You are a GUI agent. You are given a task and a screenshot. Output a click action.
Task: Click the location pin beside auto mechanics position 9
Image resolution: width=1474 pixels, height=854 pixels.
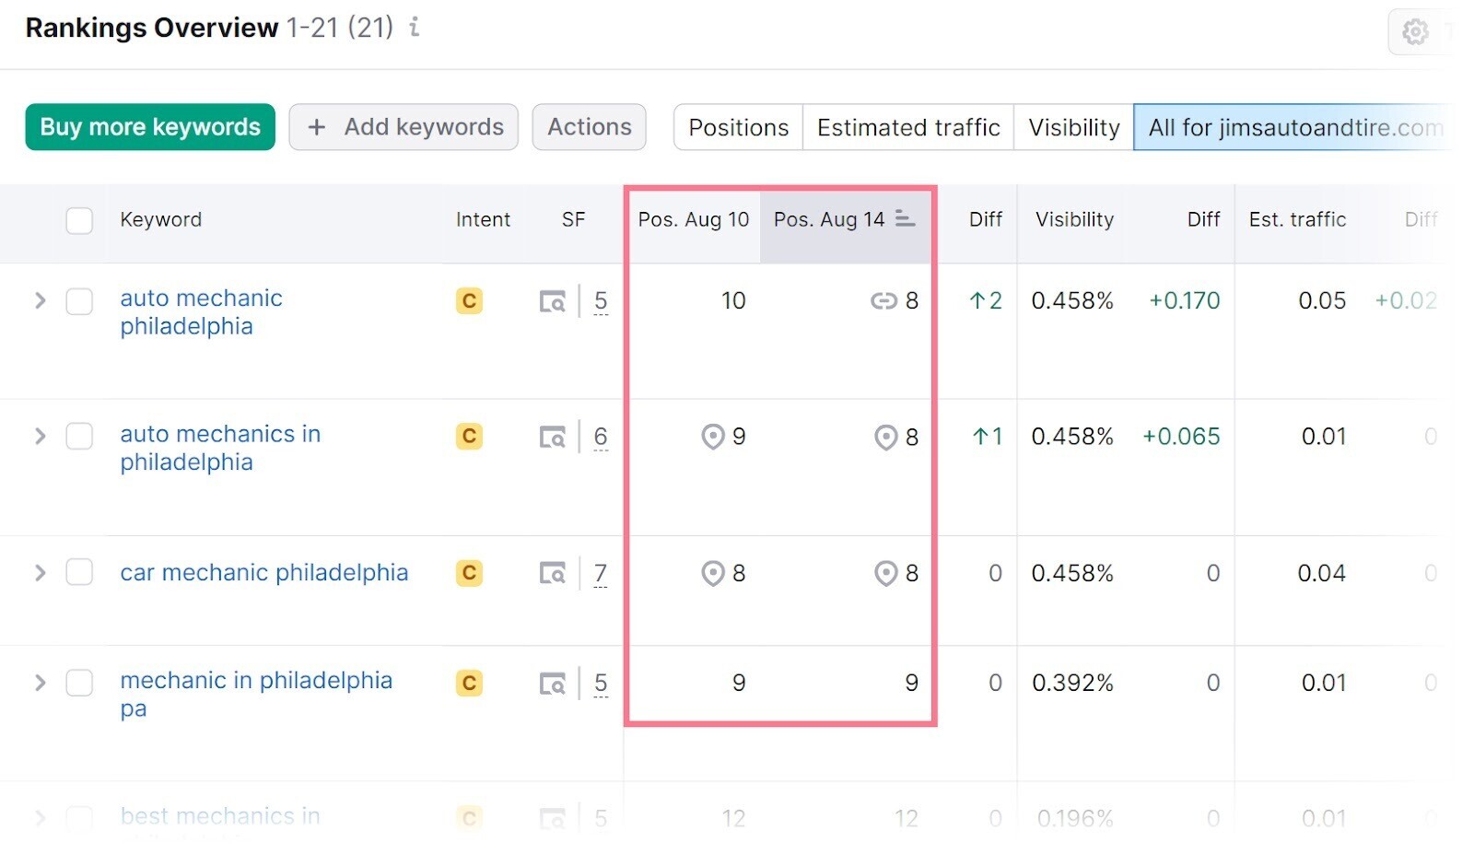click(x=713, y=438)
